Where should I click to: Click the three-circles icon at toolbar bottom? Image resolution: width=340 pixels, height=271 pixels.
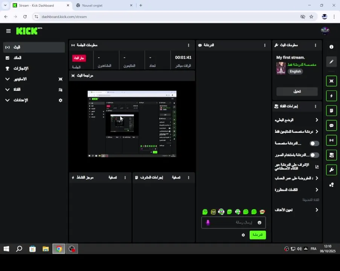pos(331,185)
